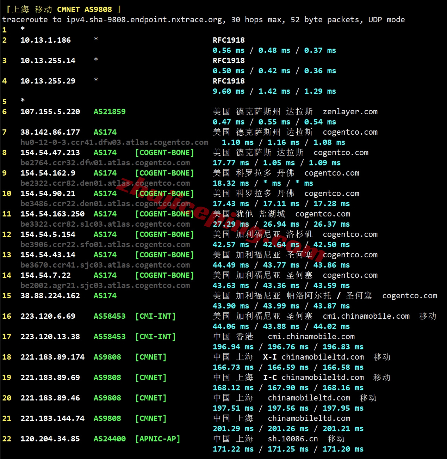This screenshot has width=447, height=459.
Task: Select IP address 10.13.1.186
Action: click(45, 40)
